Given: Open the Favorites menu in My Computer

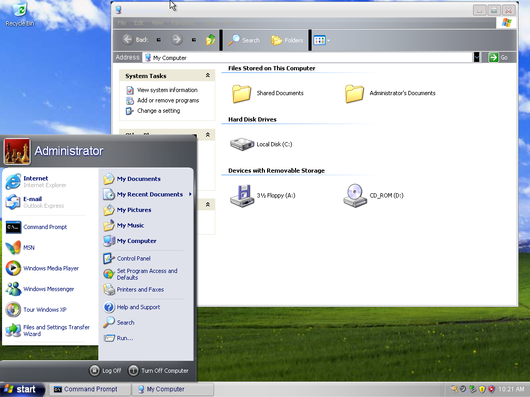Looking at the screenshot, I should (x=183, y=23).
